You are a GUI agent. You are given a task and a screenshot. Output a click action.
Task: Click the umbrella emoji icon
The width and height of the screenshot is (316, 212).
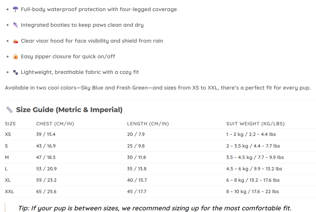(x=16, y=9)
